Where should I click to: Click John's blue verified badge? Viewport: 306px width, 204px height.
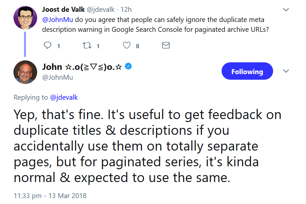pyautogui.click(x=129, y=67)
